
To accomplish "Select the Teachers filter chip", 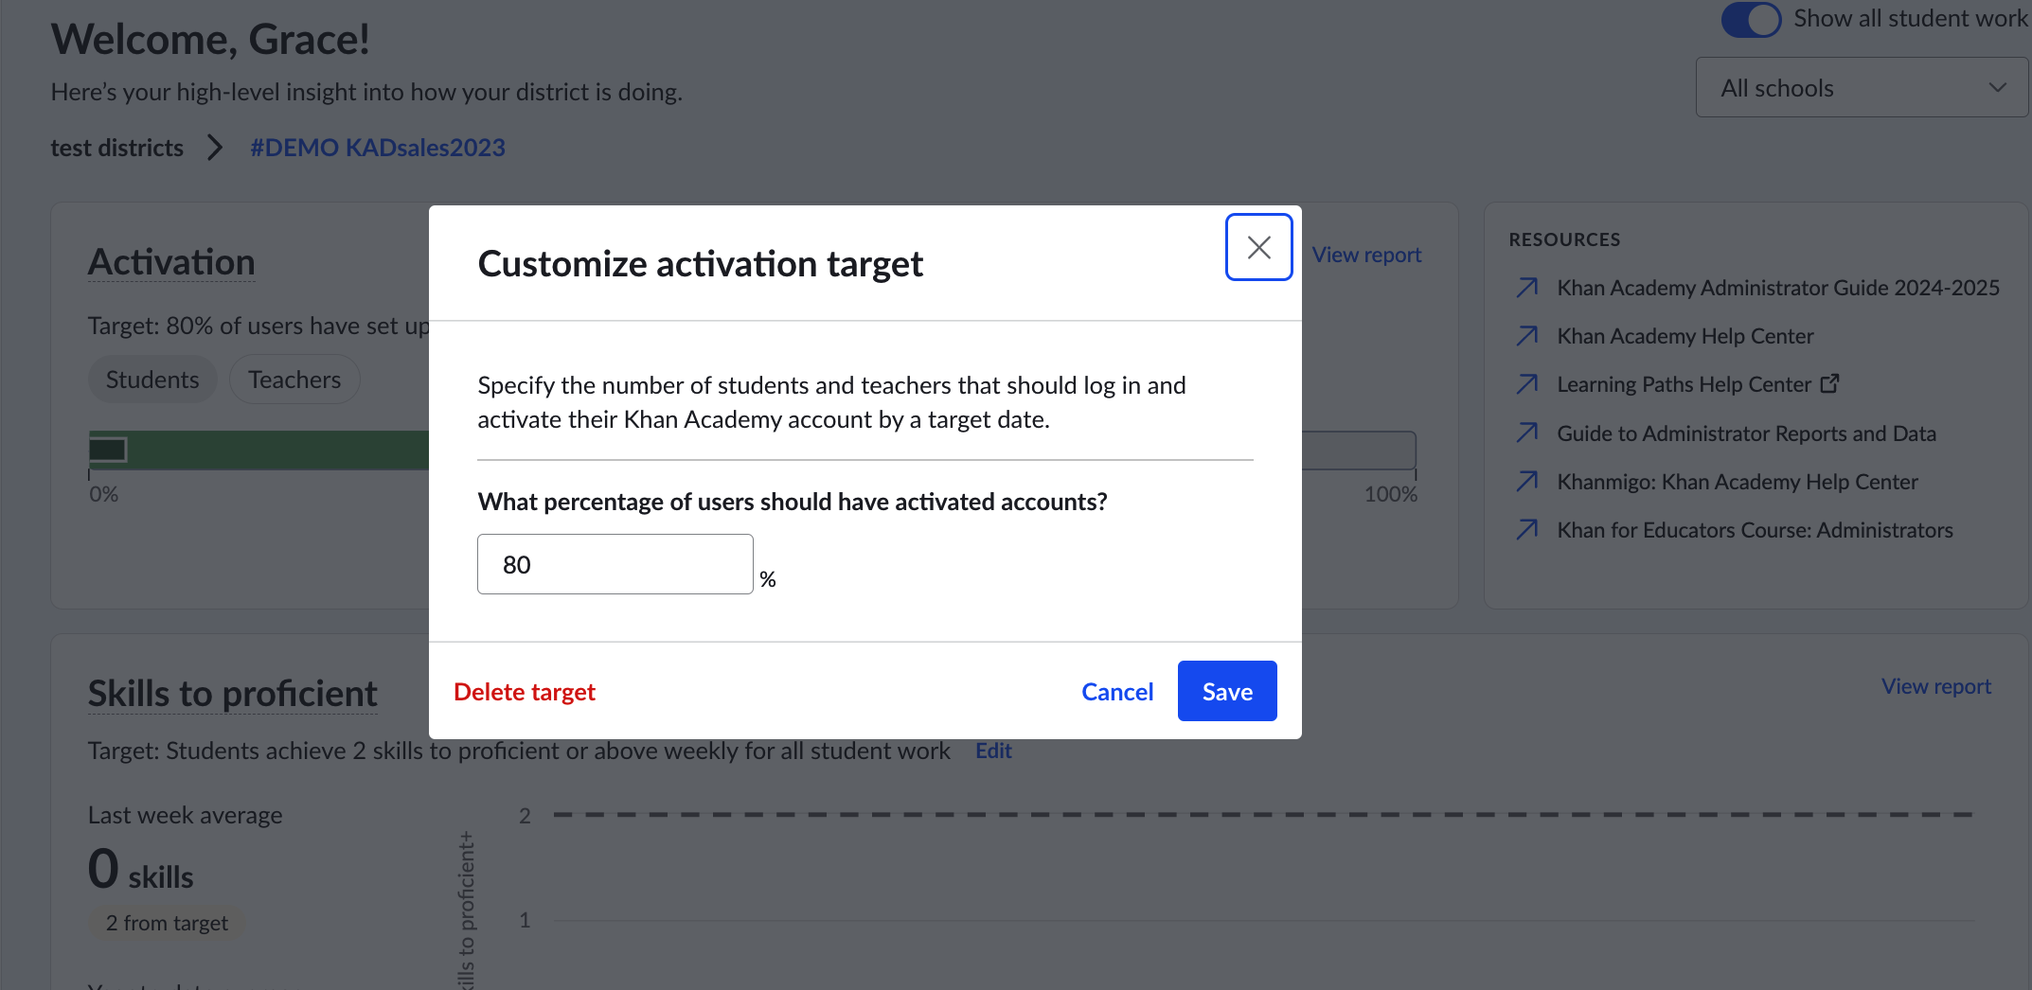I will (x=294, y=380).
